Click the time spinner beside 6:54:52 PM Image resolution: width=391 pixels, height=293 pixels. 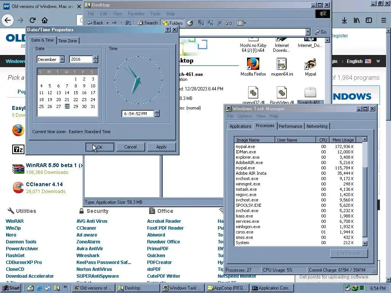(157, 114)
